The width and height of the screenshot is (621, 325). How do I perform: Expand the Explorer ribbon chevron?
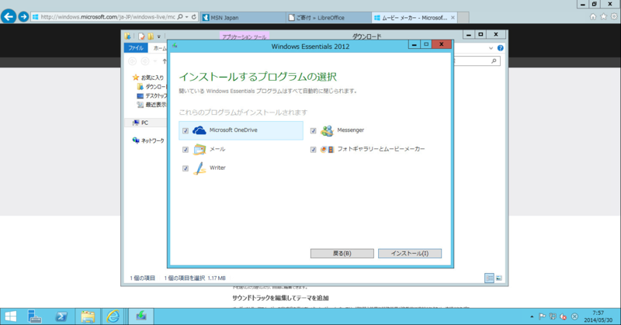click(491, 48)
